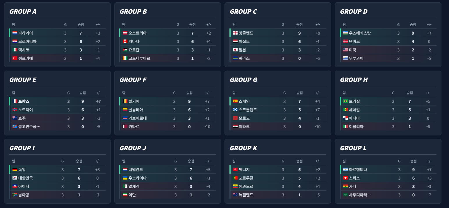449x208 pixels.
Task: Click the truncated 사우디아라… team name
Action: click(360, 195)
